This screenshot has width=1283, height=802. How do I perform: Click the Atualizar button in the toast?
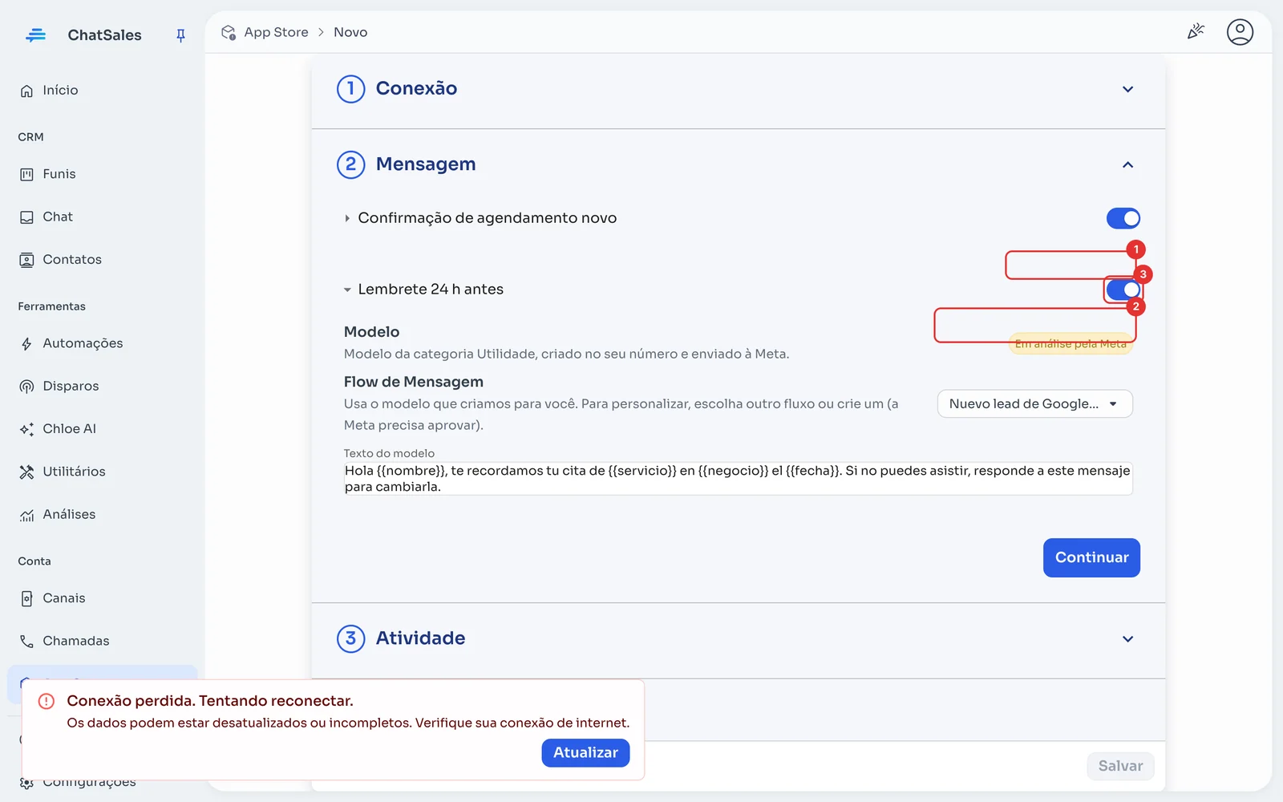pos(585,753)
